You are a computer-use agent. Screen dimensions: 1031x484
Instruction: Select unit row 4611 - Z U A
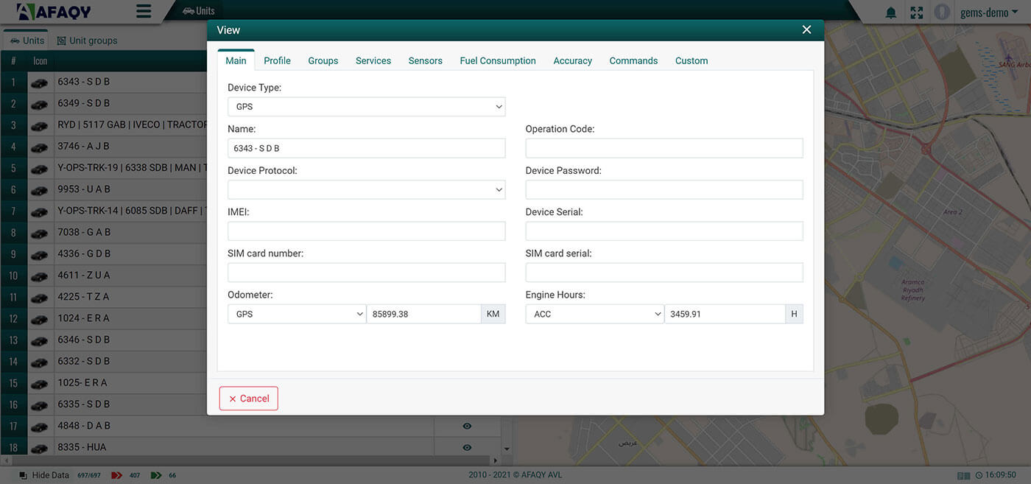(104, 276)
